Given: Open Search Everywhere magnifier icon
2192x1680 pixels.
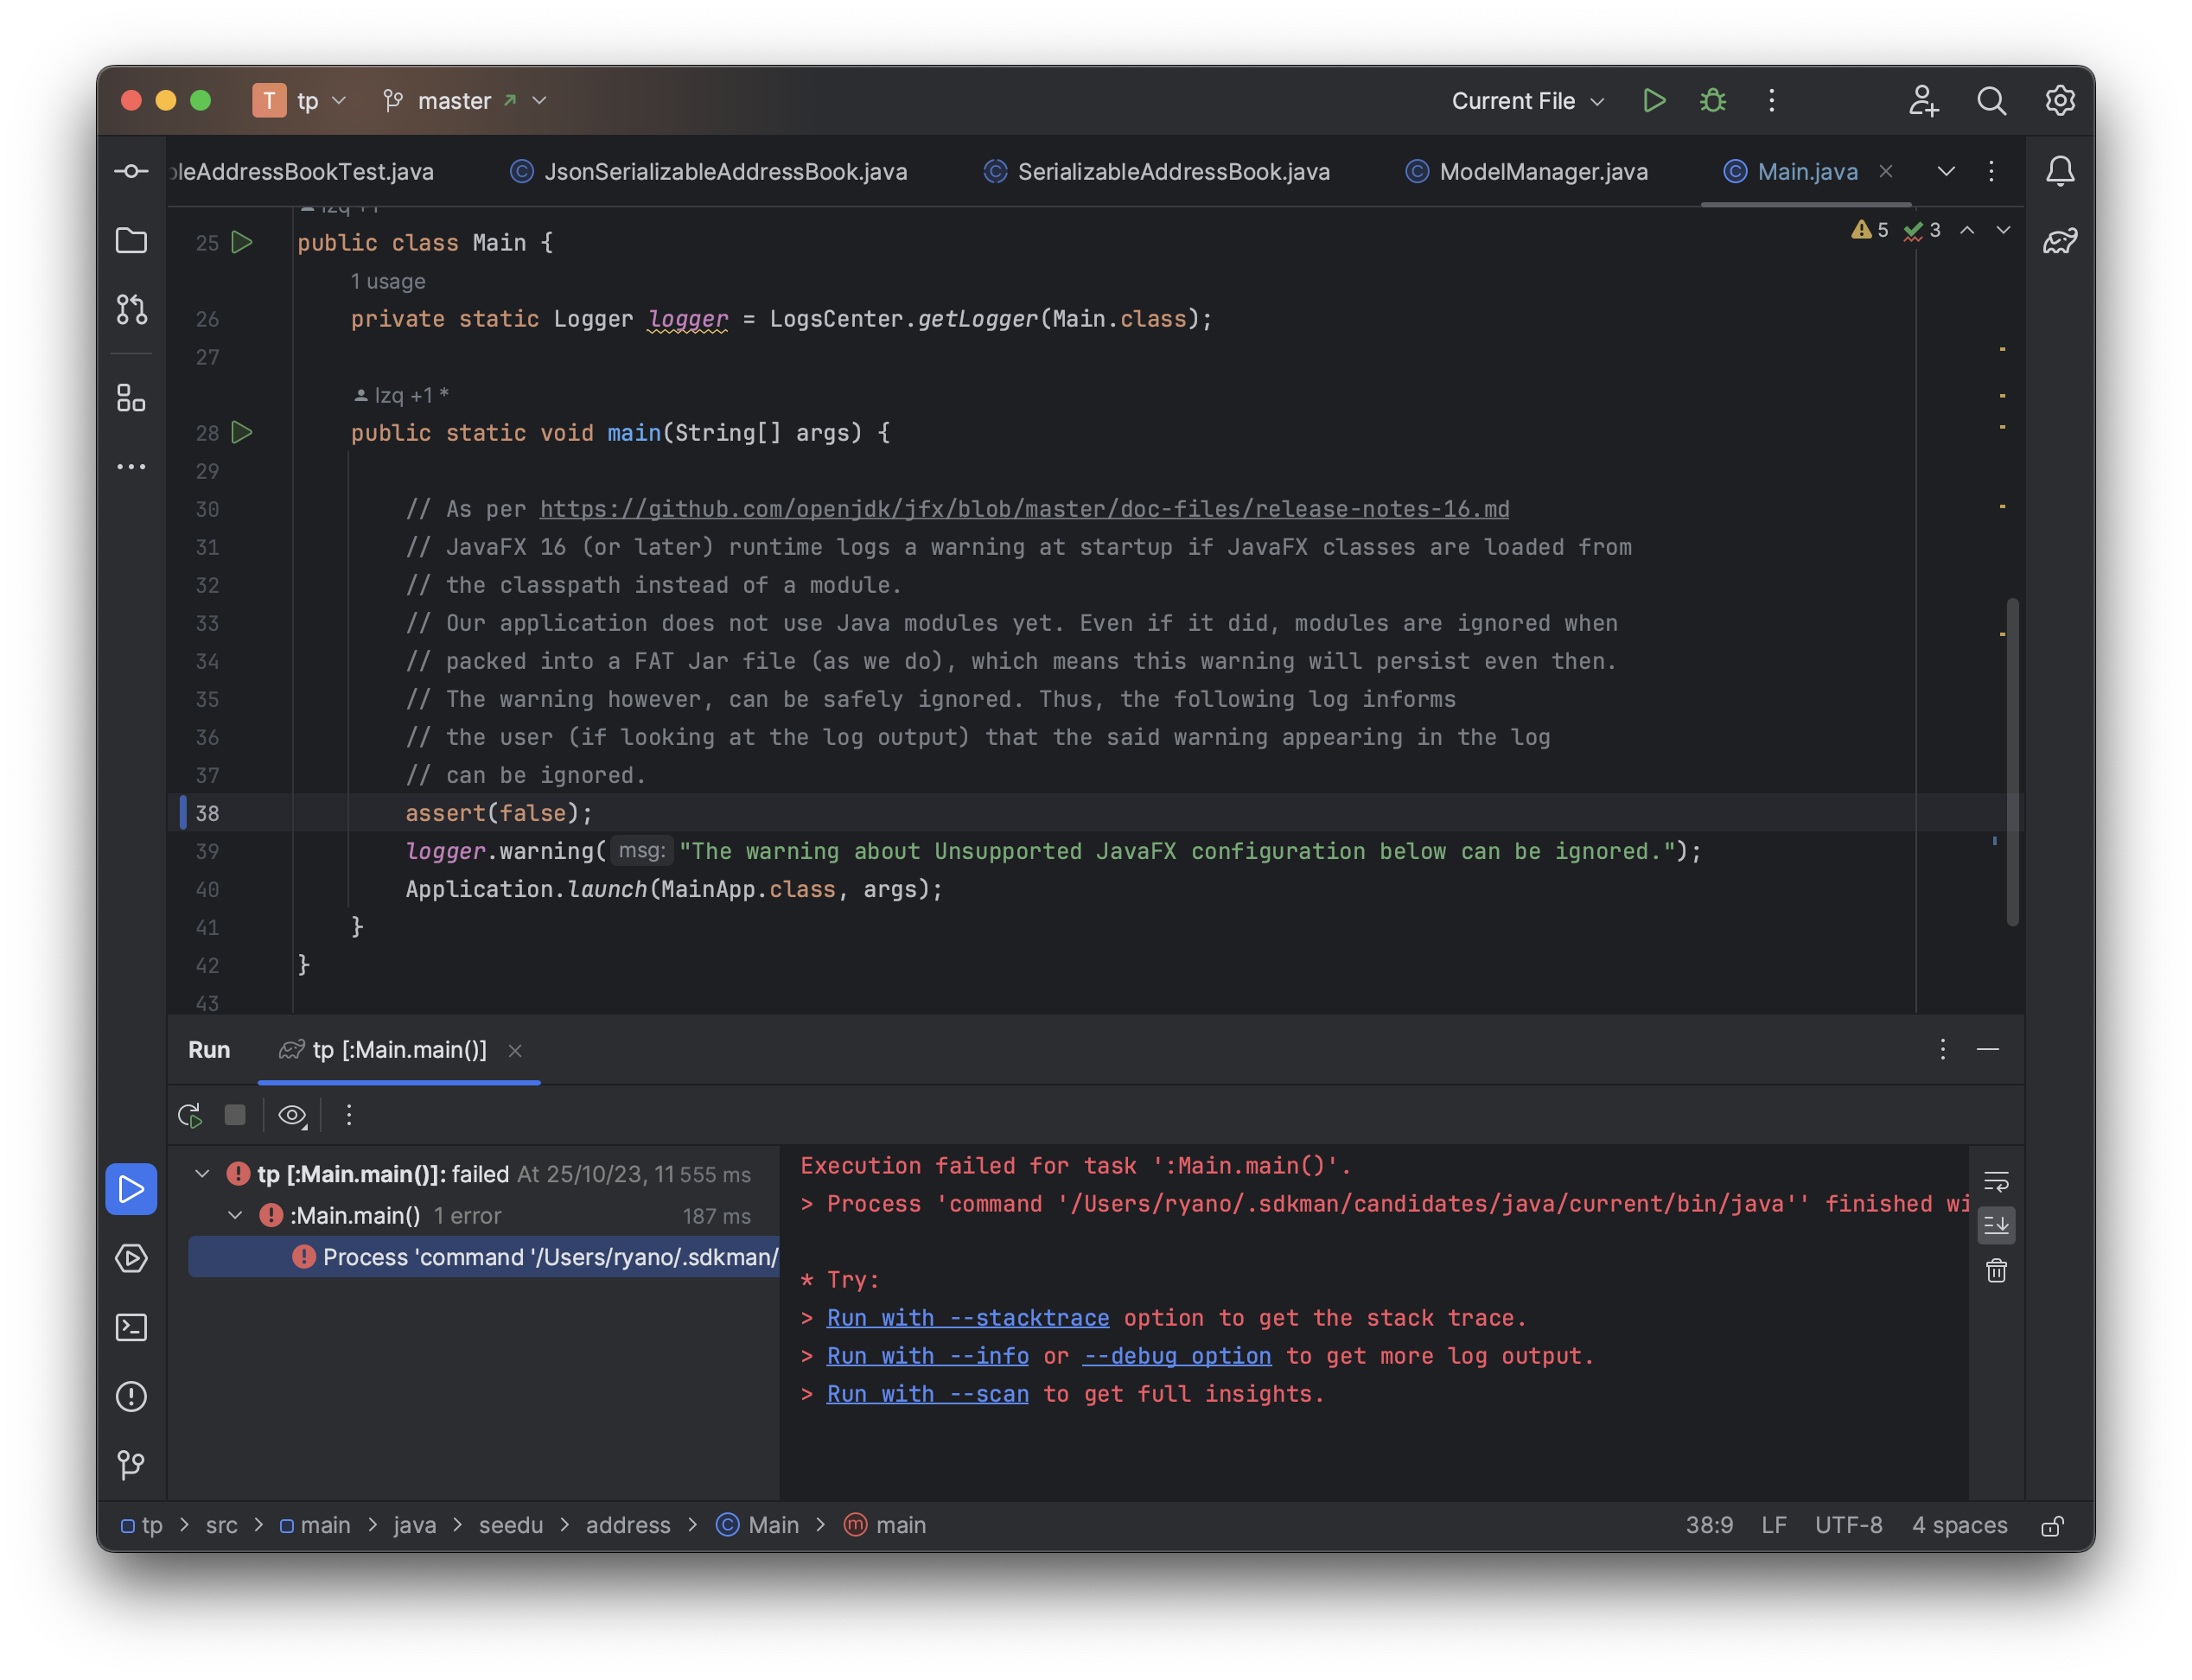Looking at the screenshot, I should pyautogui.click(x=1991, y=101).
